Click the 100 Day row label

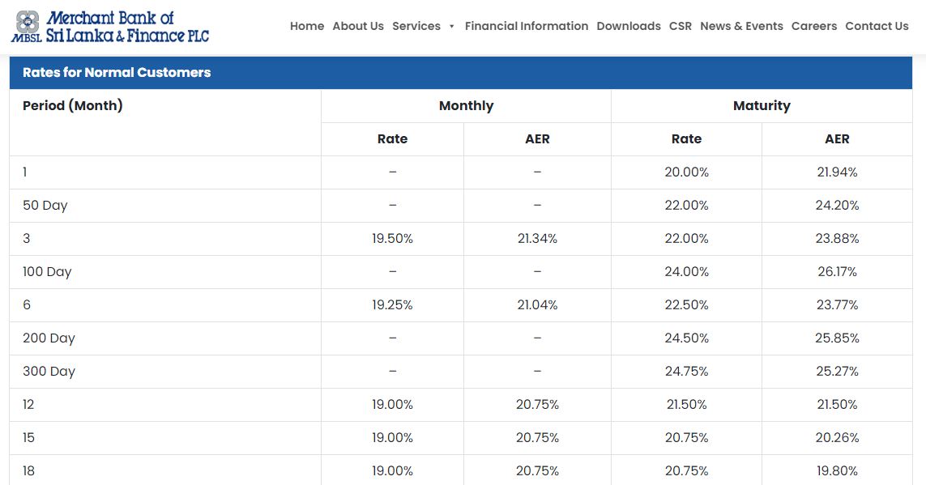click(x=47, y=271)
